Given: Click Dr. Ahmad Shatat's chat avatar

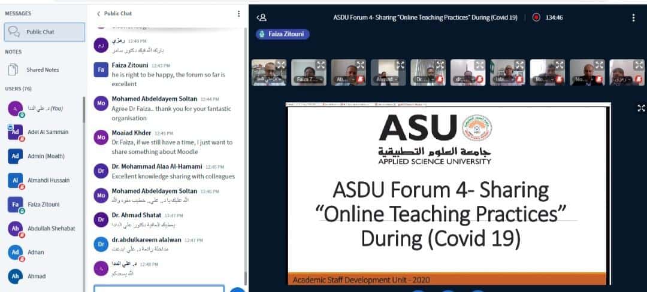Looking at the screenshot, I should click(x=101, y=220).
